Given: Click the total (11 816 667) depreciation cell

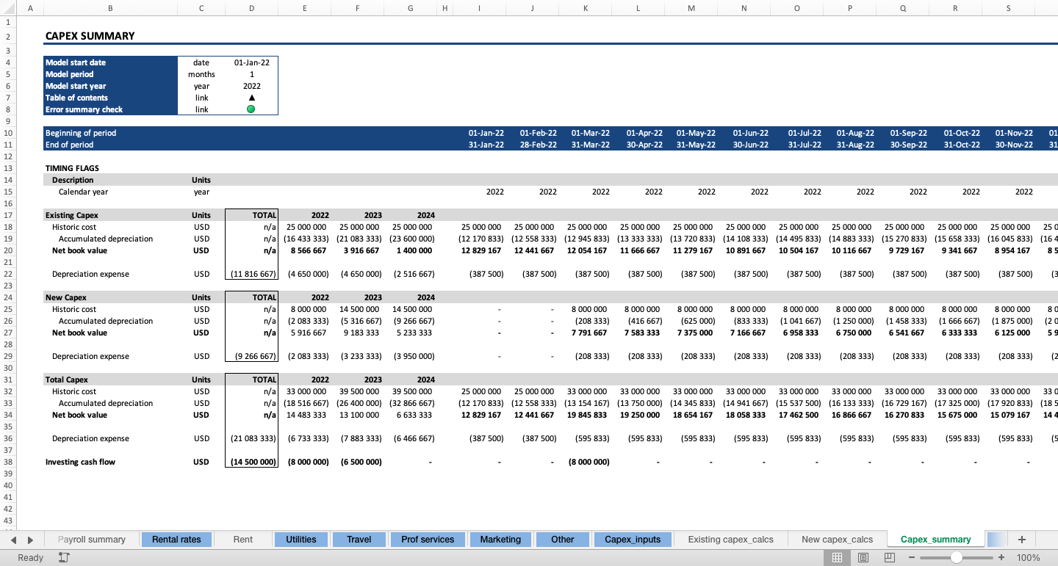Looking at the screenshot, I should [x=252, y=274].
